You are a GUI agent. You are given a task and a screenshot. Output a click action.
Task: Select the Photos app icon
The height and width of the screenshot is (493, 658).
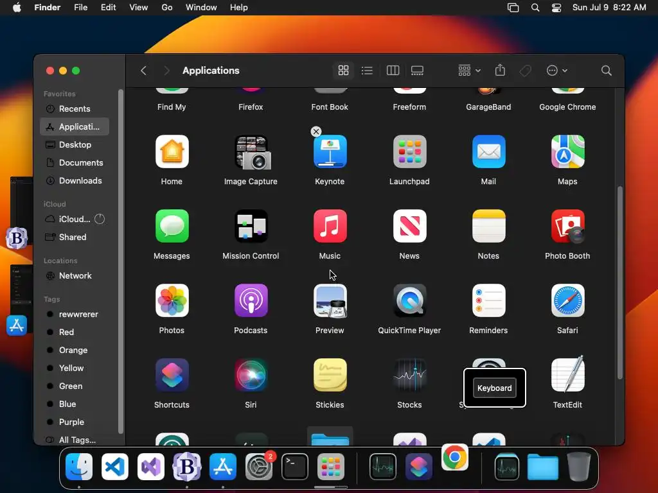tap(172, 300)
